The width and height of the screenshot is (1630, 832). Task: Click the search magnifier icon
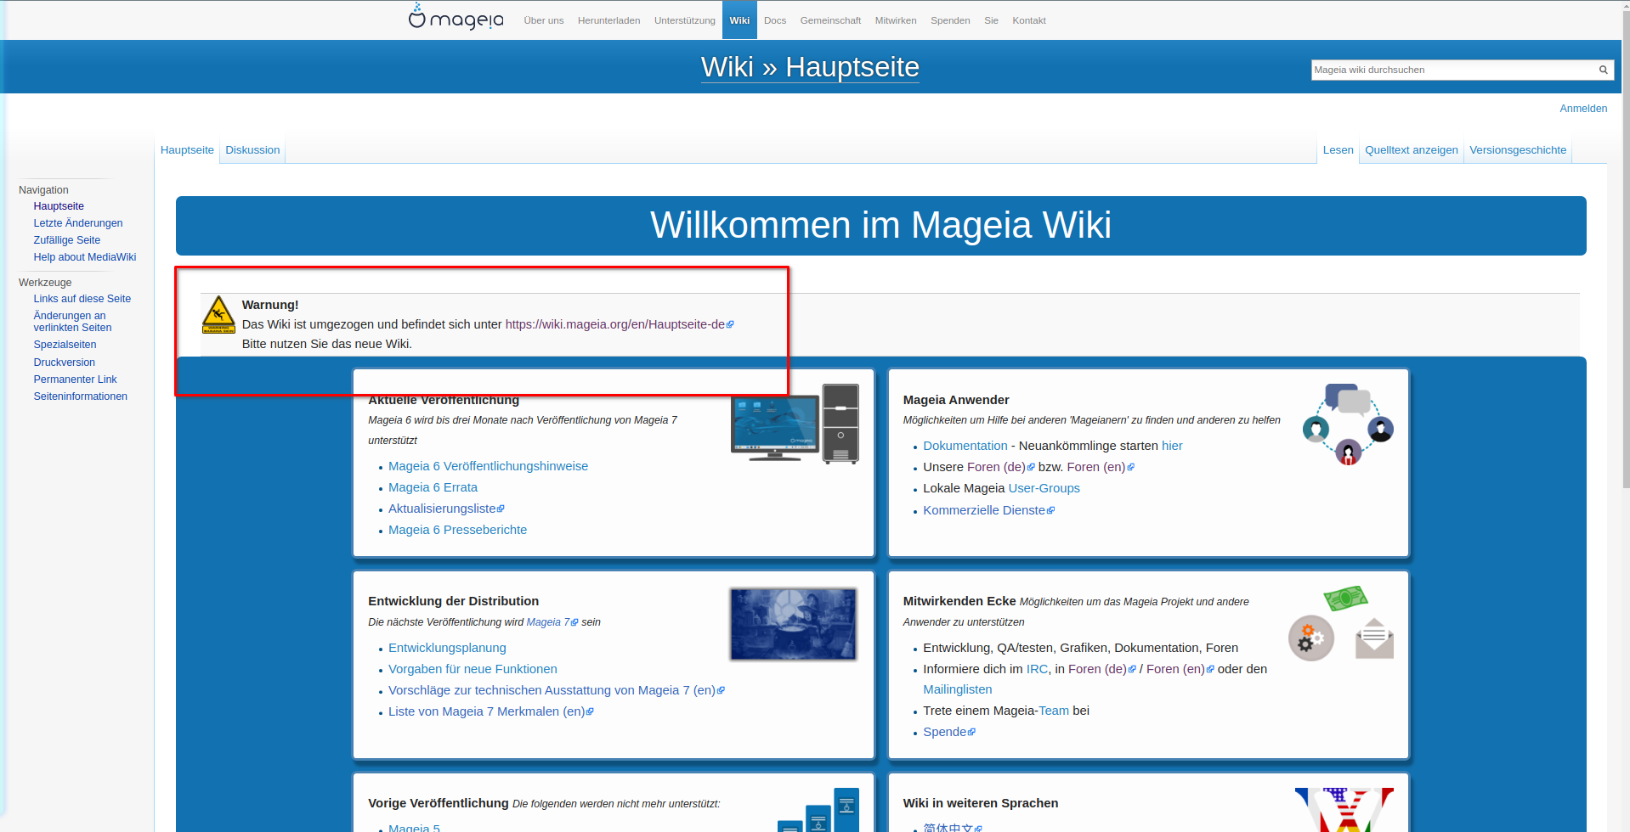pos(1603,70)
